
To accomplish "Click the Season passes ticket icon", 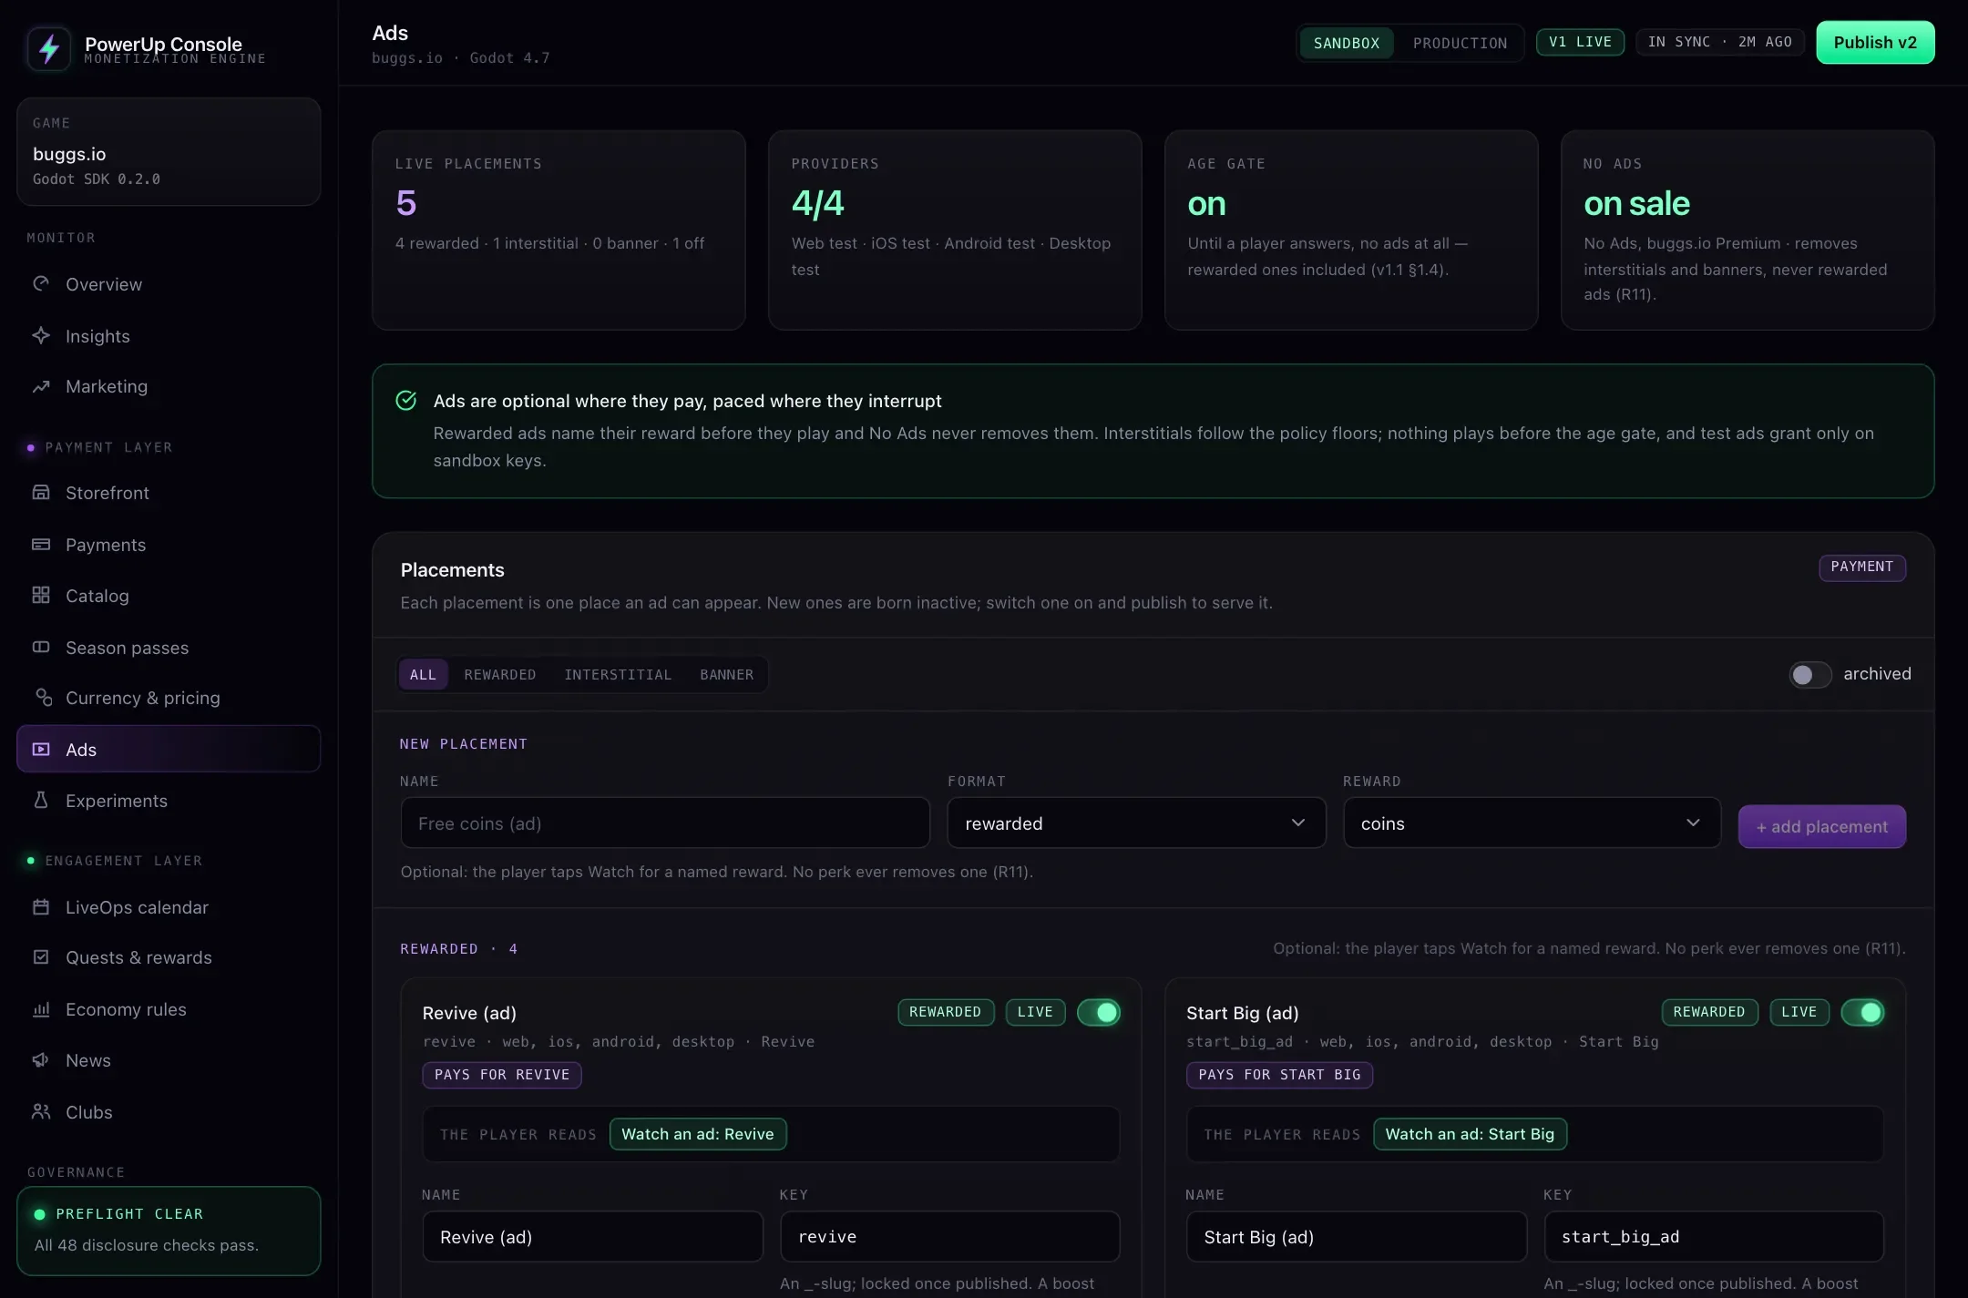I will pyautogui.click(x=41, y=648).
